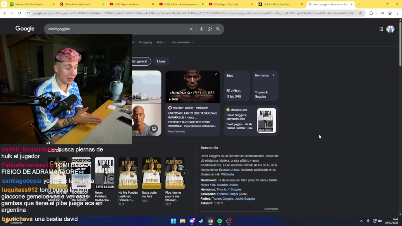402x226 pixels.
Task: Open Spotify from the taskbar
Action: [x=220, y=221]
